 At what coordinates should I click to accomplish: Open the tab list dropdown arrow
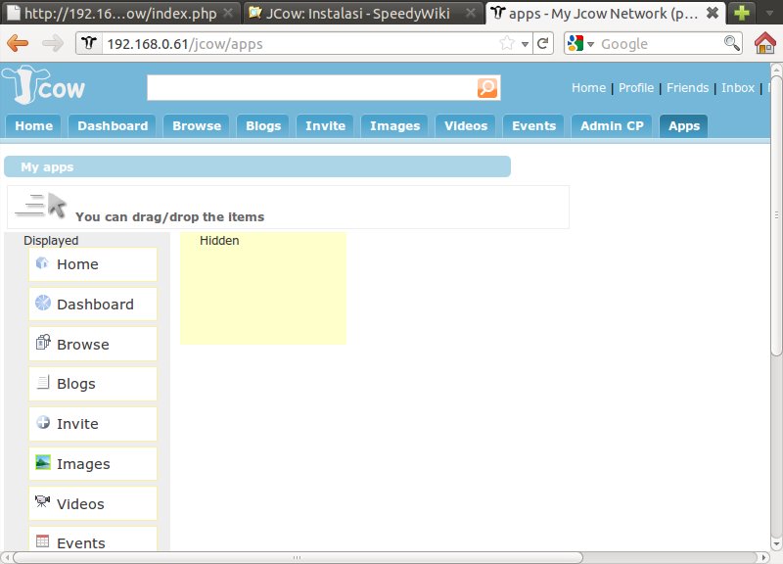(x=769, y=13)
